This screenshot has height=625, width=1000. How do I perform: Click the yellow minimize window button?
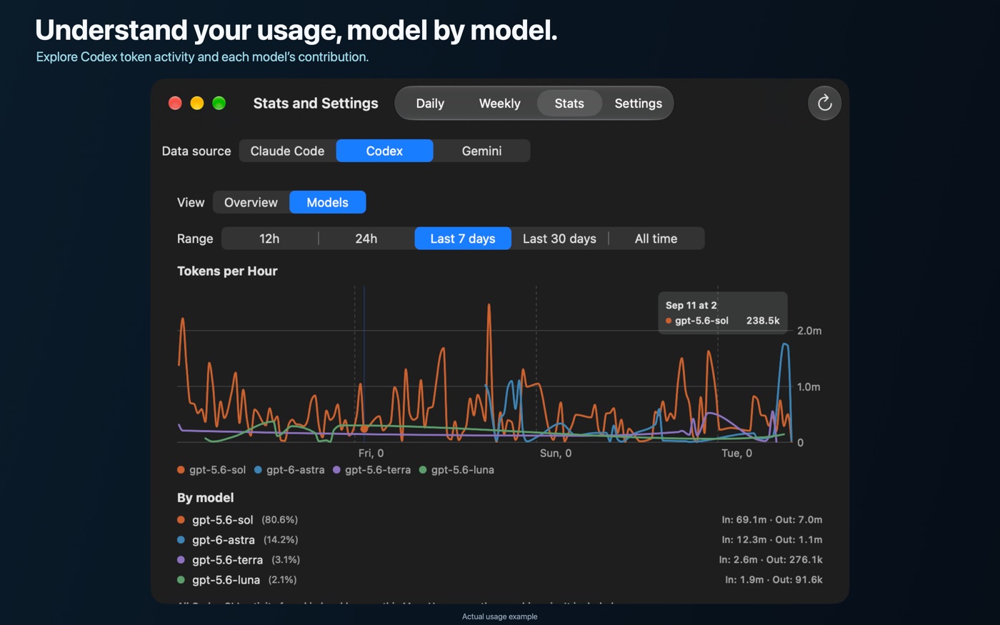click(197, 104)
